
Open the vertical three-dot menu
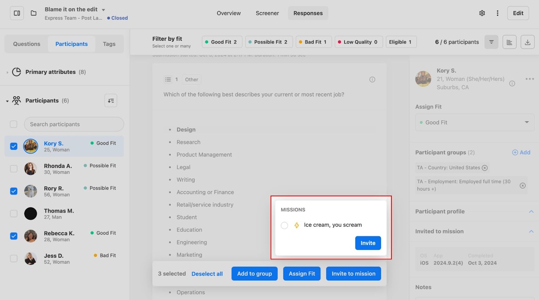pyautogui.click(x=498, y=13)
